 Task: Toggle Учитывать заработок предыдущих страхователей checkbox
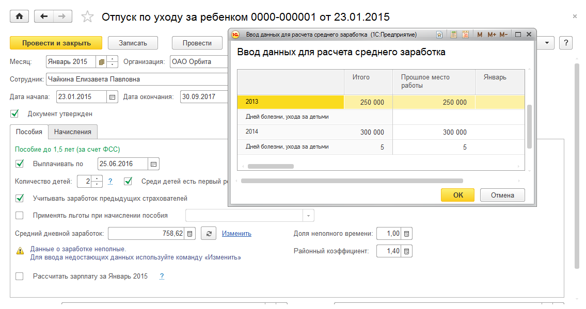(20, 198)
